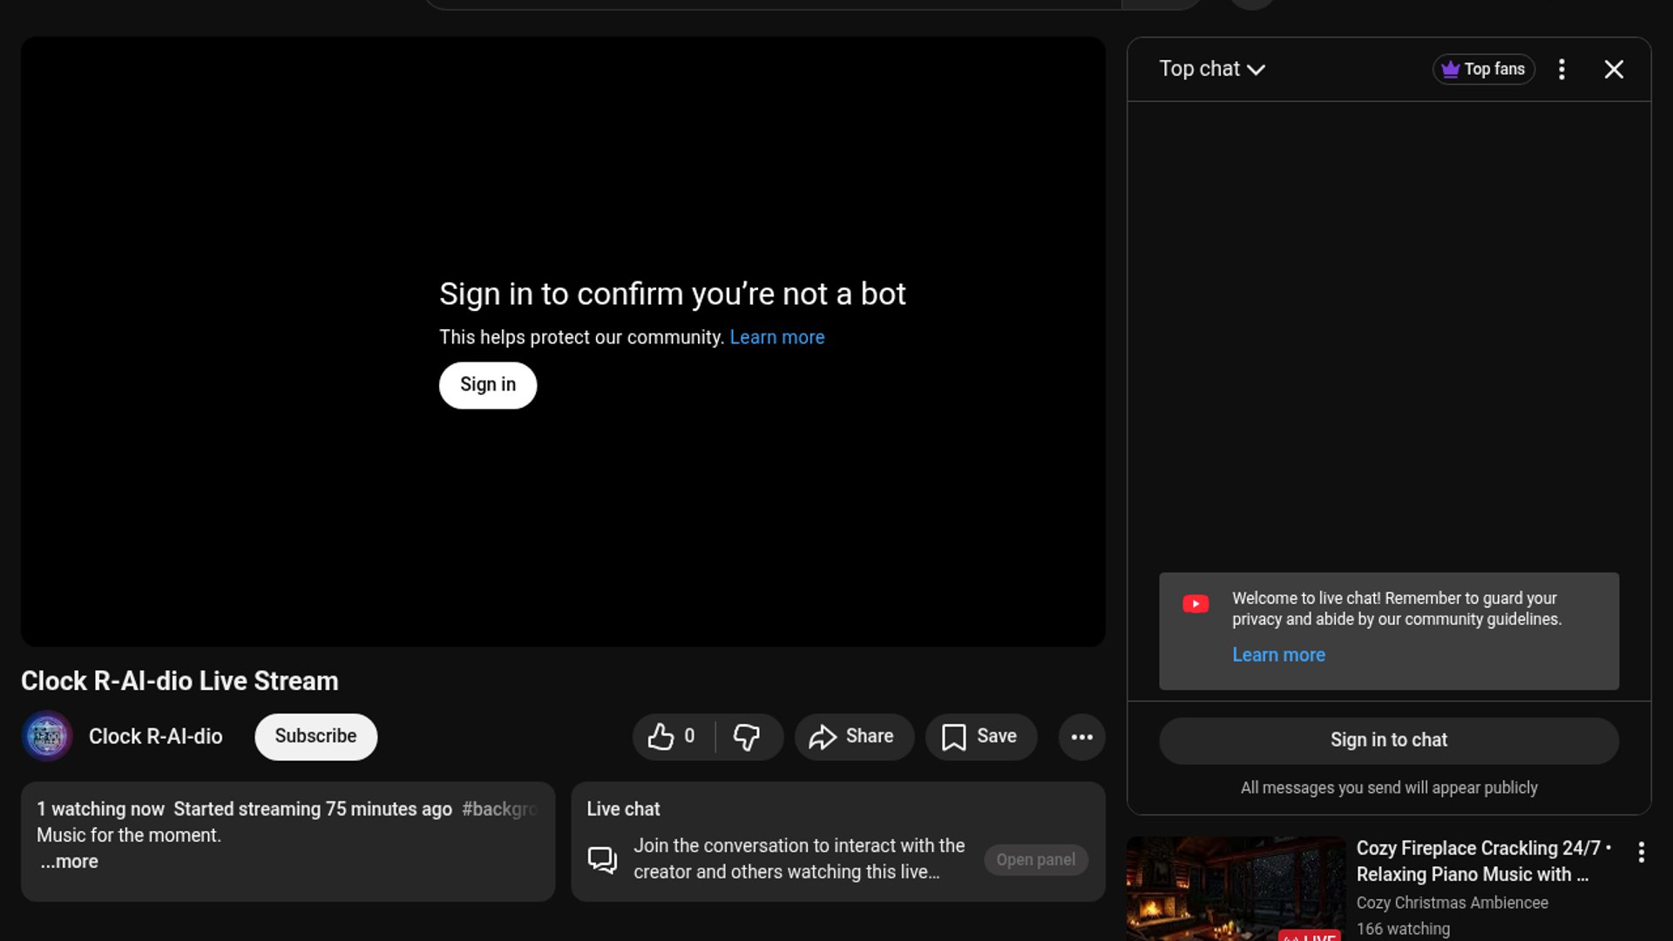This screenshot has width=1673, height=941.
Task: Open live chat vertical dots menu
Action: [1561, 70]
